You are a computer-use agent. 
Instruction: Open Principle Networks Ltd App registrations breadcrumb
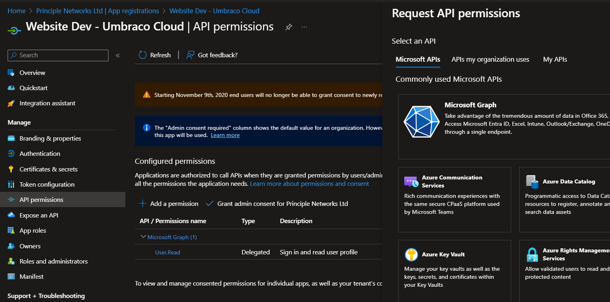(x=97, y=11)
